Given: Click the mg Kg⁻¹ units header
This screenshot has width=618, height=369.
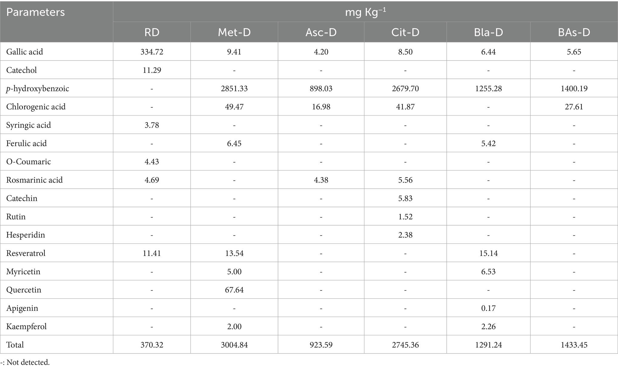Looking at the screenshot, I should coord(365,12).
